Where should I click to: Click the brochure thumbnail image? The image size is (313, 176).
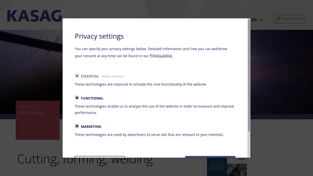pos(227,167)
